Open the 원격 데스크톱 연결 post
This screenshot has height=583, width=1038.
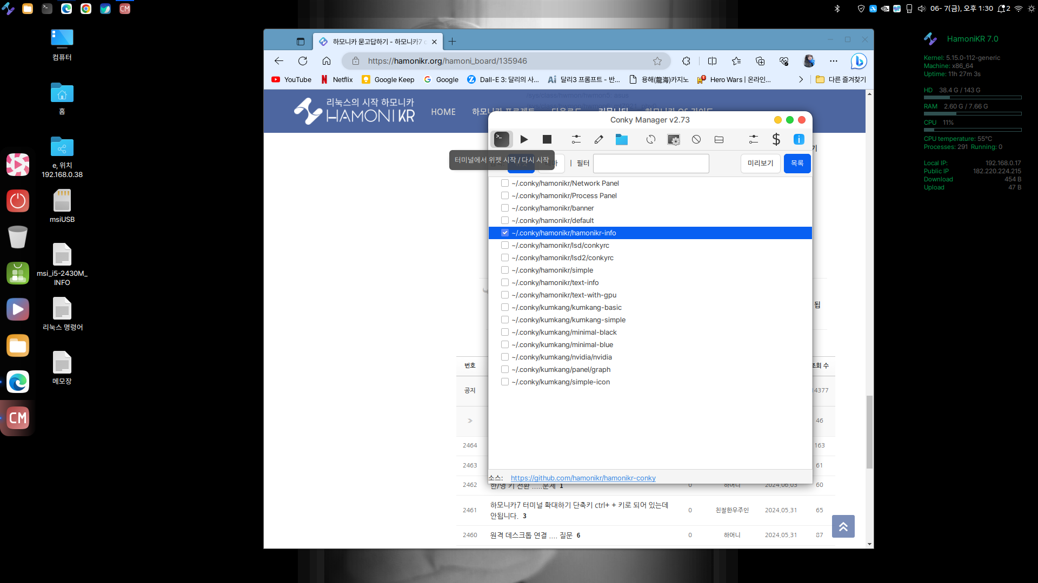pyautogui.click(x=531, y=535)
